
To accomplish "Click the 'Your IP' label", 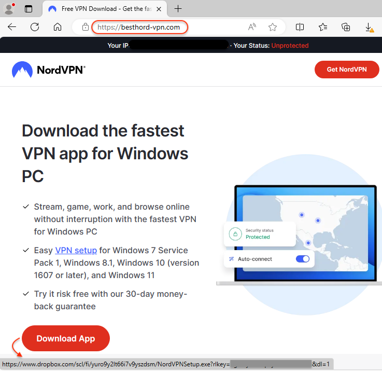I will 118,46.
